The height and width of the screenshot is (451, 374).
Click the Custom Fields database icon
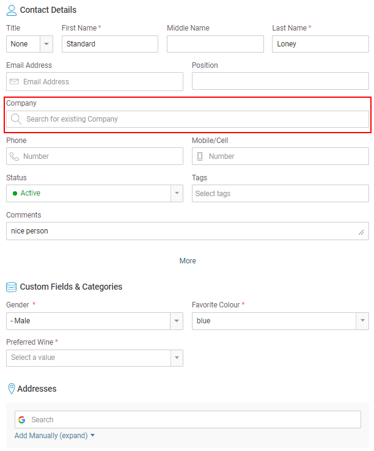(x=12, y=287)
